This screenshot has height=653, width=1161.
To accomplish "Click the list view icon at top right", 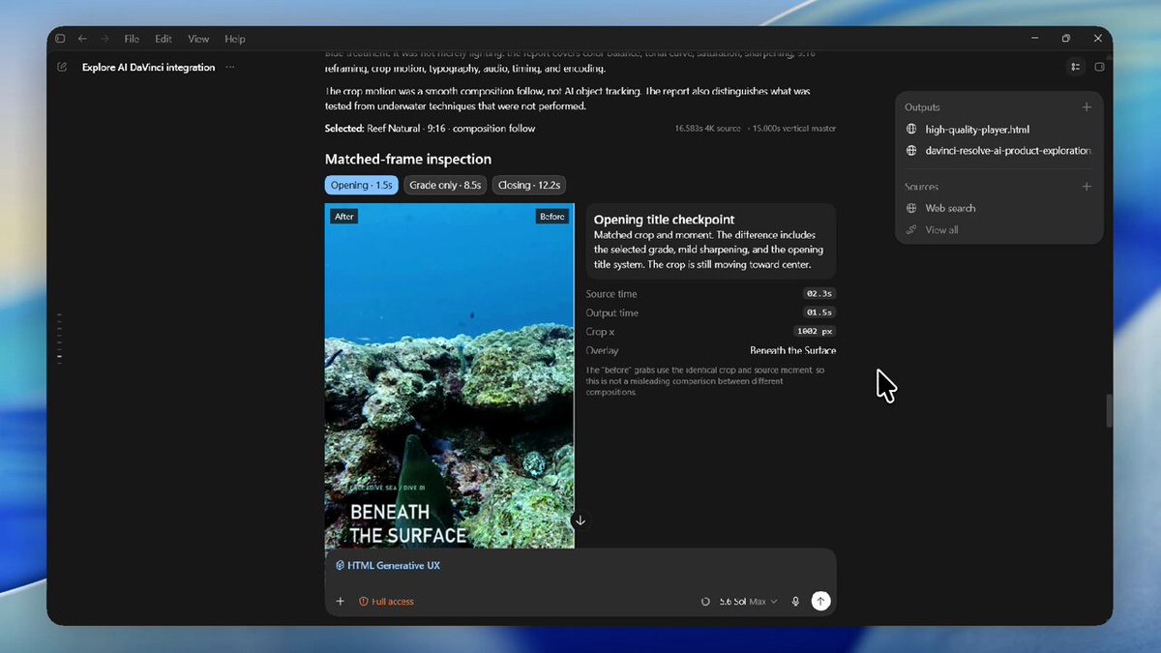I will 1076,67.
